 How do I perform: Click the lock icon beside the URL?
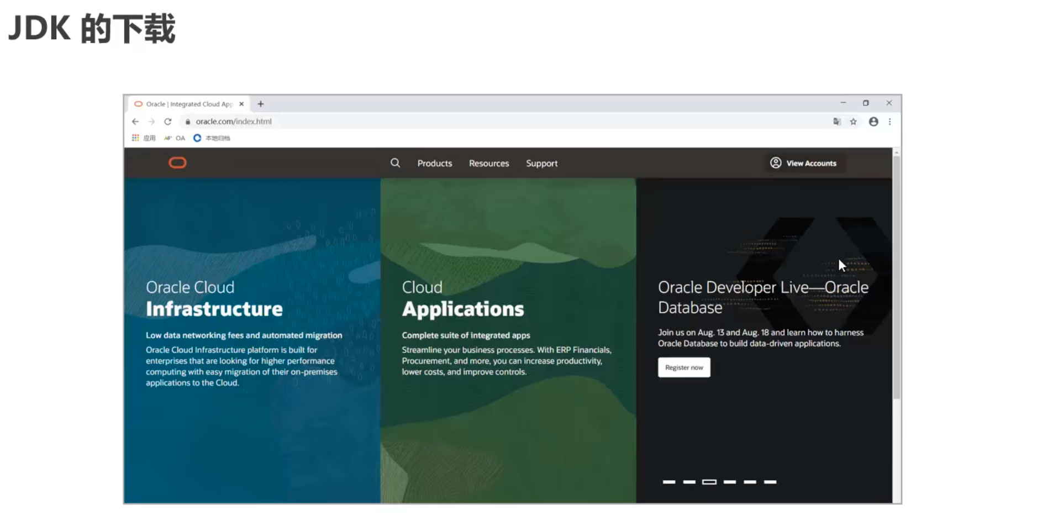click(x=188, y=122)
